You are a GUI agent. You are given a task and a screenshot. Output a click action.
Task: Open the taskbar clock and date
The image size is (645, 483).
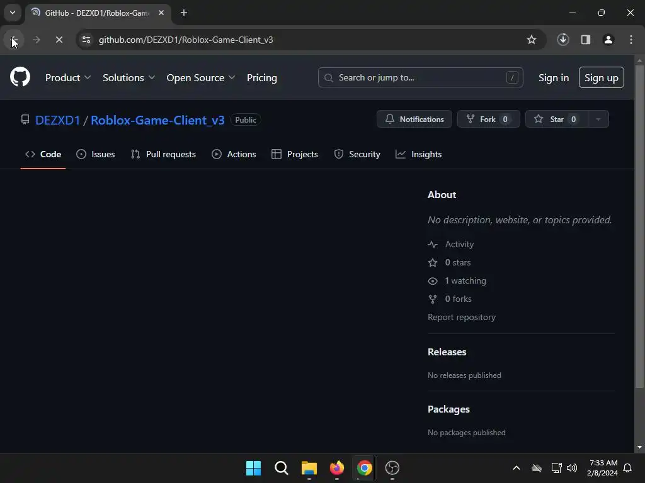[x=603, y=468]
